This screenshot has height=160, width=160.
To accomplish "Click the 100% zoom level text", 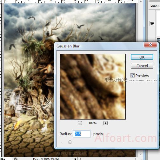I will [x=93, y=123].
